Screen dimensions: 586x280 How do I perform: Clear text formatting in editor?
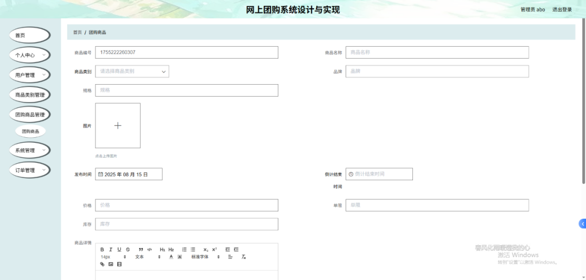[243, 257]
